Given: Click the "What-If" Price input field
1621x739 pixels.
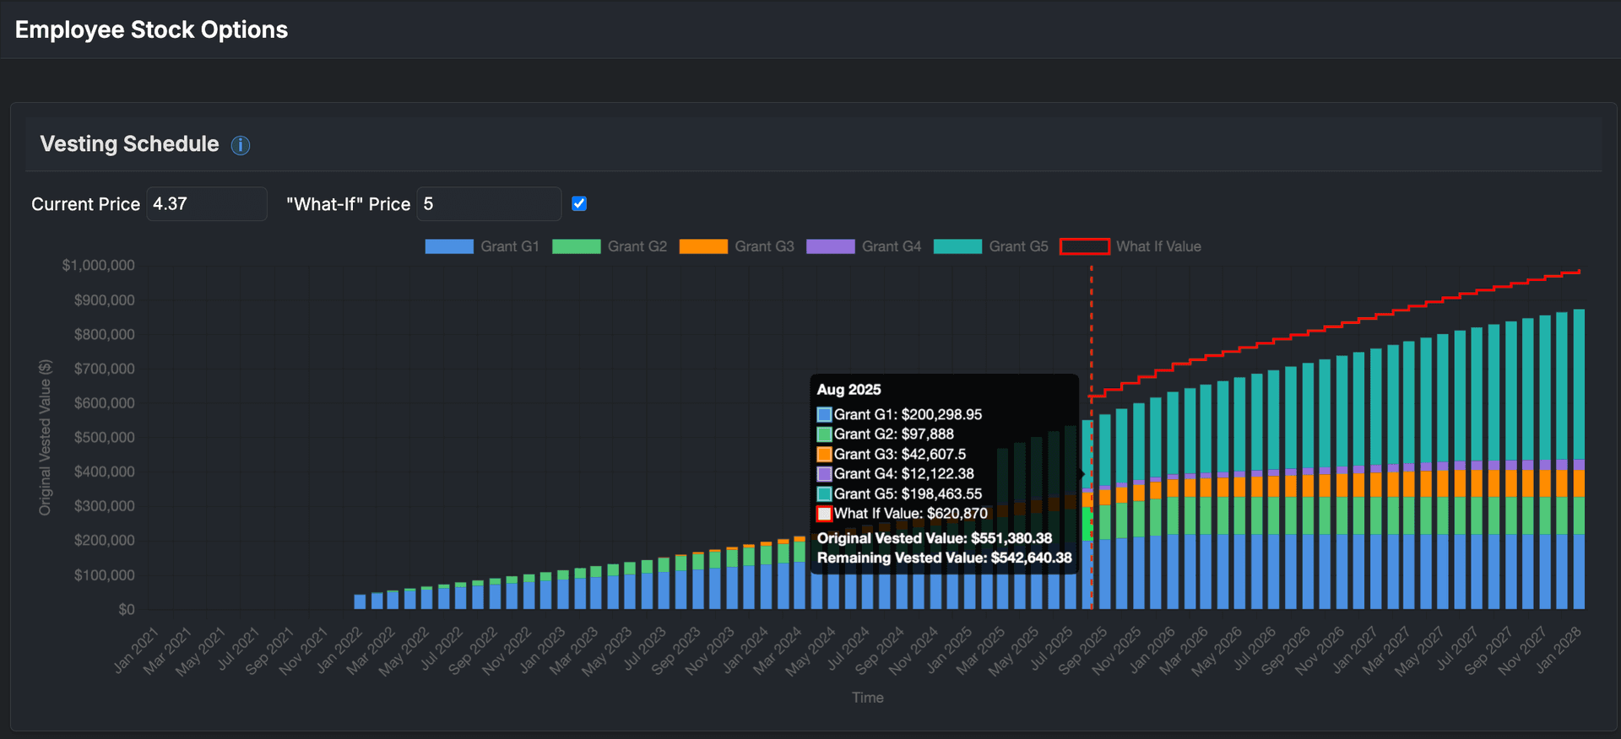Looking at the screenshot, I should point(489,204).
